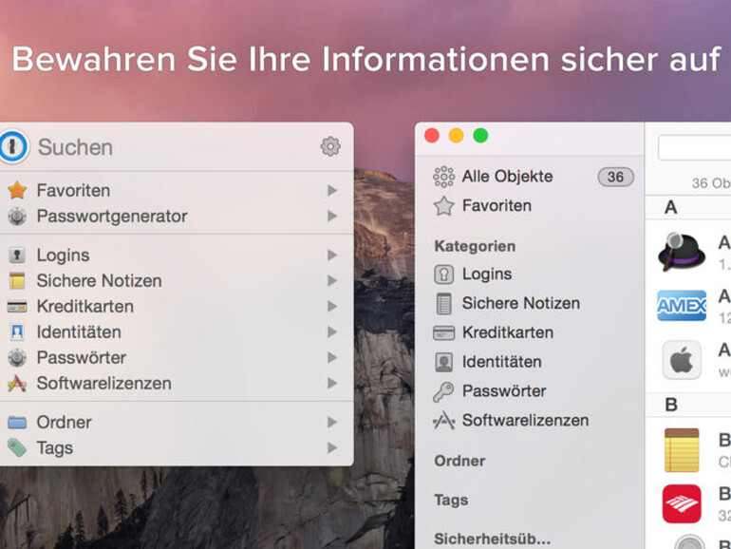
Task: Click the Passwörter dial icon in popup
Action: click(x=17, y=358)
